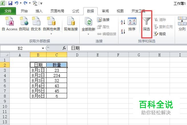
Task: Click the formula bar showing 日期
Action: 127,48
